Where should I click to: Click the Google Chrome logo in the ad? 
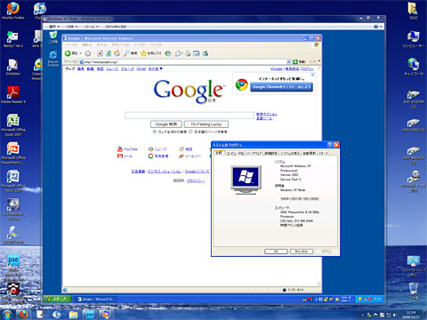[x=242, y=84]
